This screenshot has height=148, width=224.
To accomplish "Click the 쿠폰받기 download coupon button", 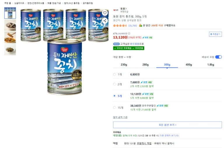I will (x=215, y=34).
